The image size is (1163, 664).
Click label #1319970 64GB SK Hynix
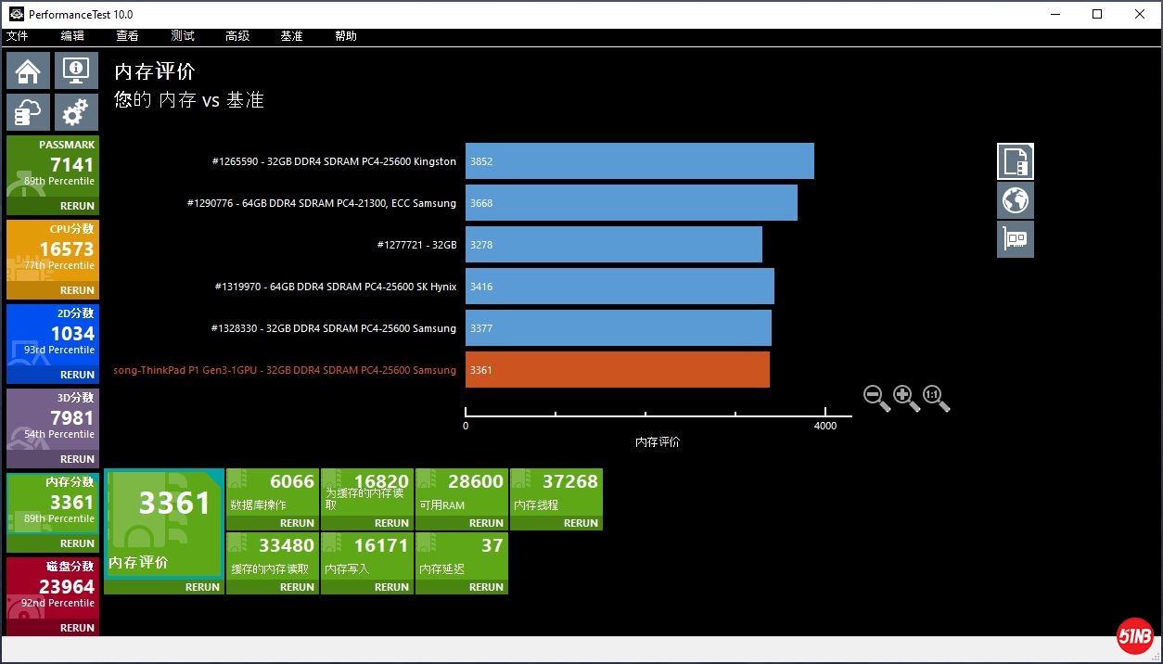tap(336, 287)
